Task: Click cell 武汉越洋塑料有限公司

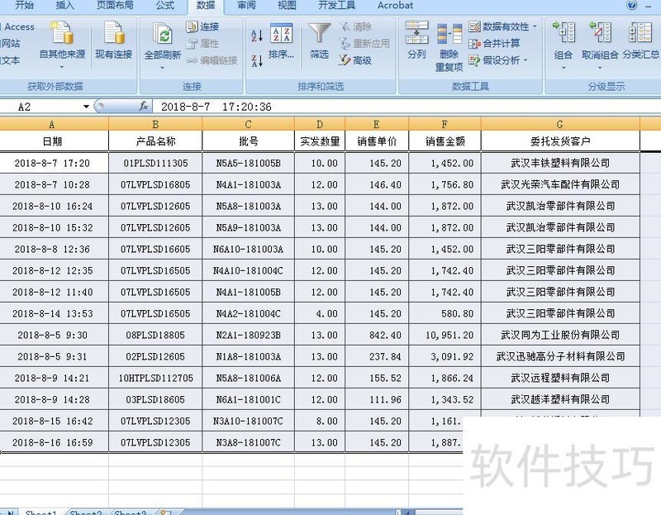Action: tap(560, 400)
